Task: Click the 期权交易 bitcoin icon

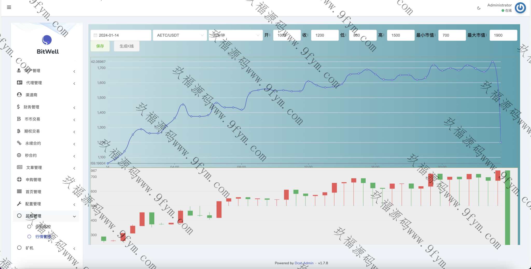Action: tap(19, 131)
